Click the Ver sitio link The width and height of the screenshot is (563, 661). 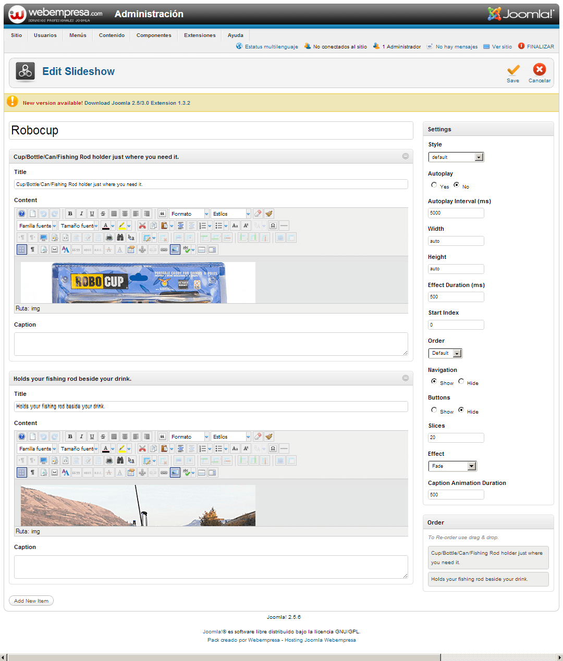point(498,46)
